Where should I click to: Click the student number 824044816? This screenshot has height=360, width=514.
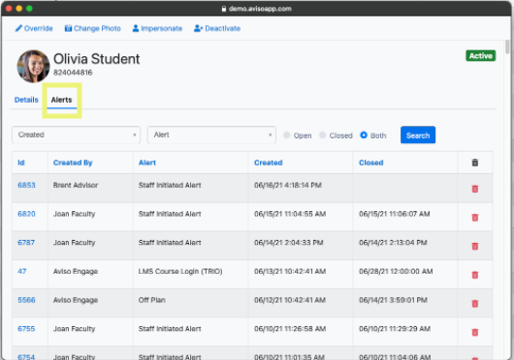pos(73,73)
